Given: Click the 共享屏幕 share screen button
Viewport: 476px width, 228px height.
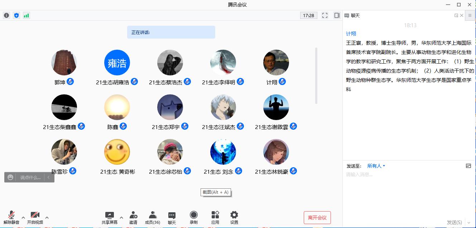Looking at the screenshot, I should (x=109, y=217).
